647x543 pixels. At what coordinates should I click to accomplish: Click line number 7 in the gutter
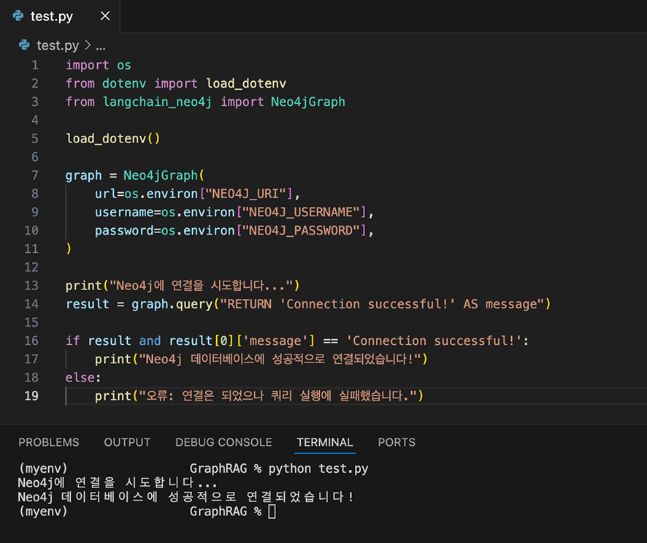35,175
